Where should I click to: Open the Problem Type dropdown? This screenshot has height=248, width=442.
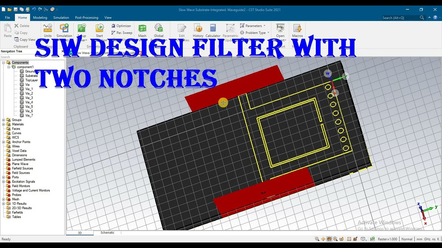coord(254,33)
